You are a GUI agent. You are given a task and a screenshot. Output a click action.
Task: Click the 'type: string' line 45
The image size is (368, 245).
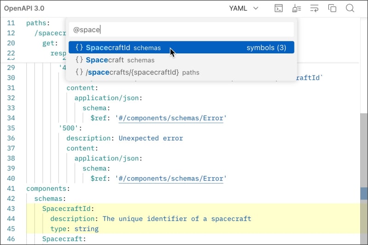click(75, 229)
